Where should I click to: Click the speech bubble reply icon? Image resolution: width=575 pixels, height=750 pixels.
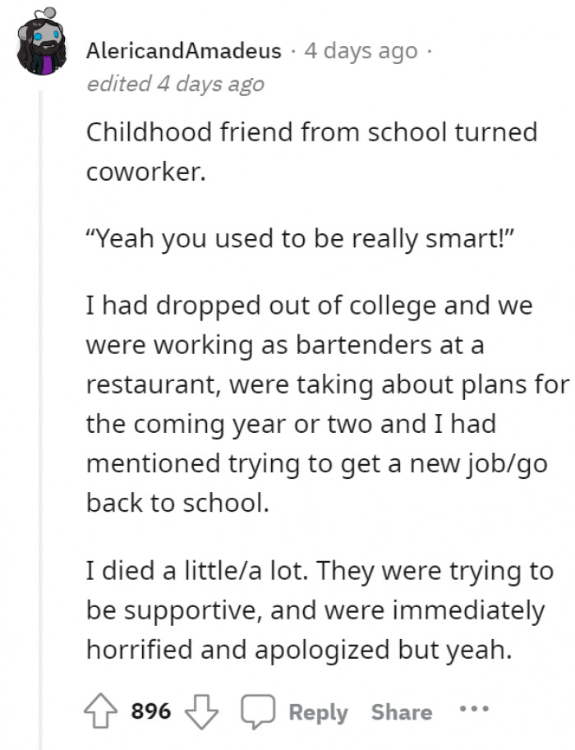coord(255,711)
